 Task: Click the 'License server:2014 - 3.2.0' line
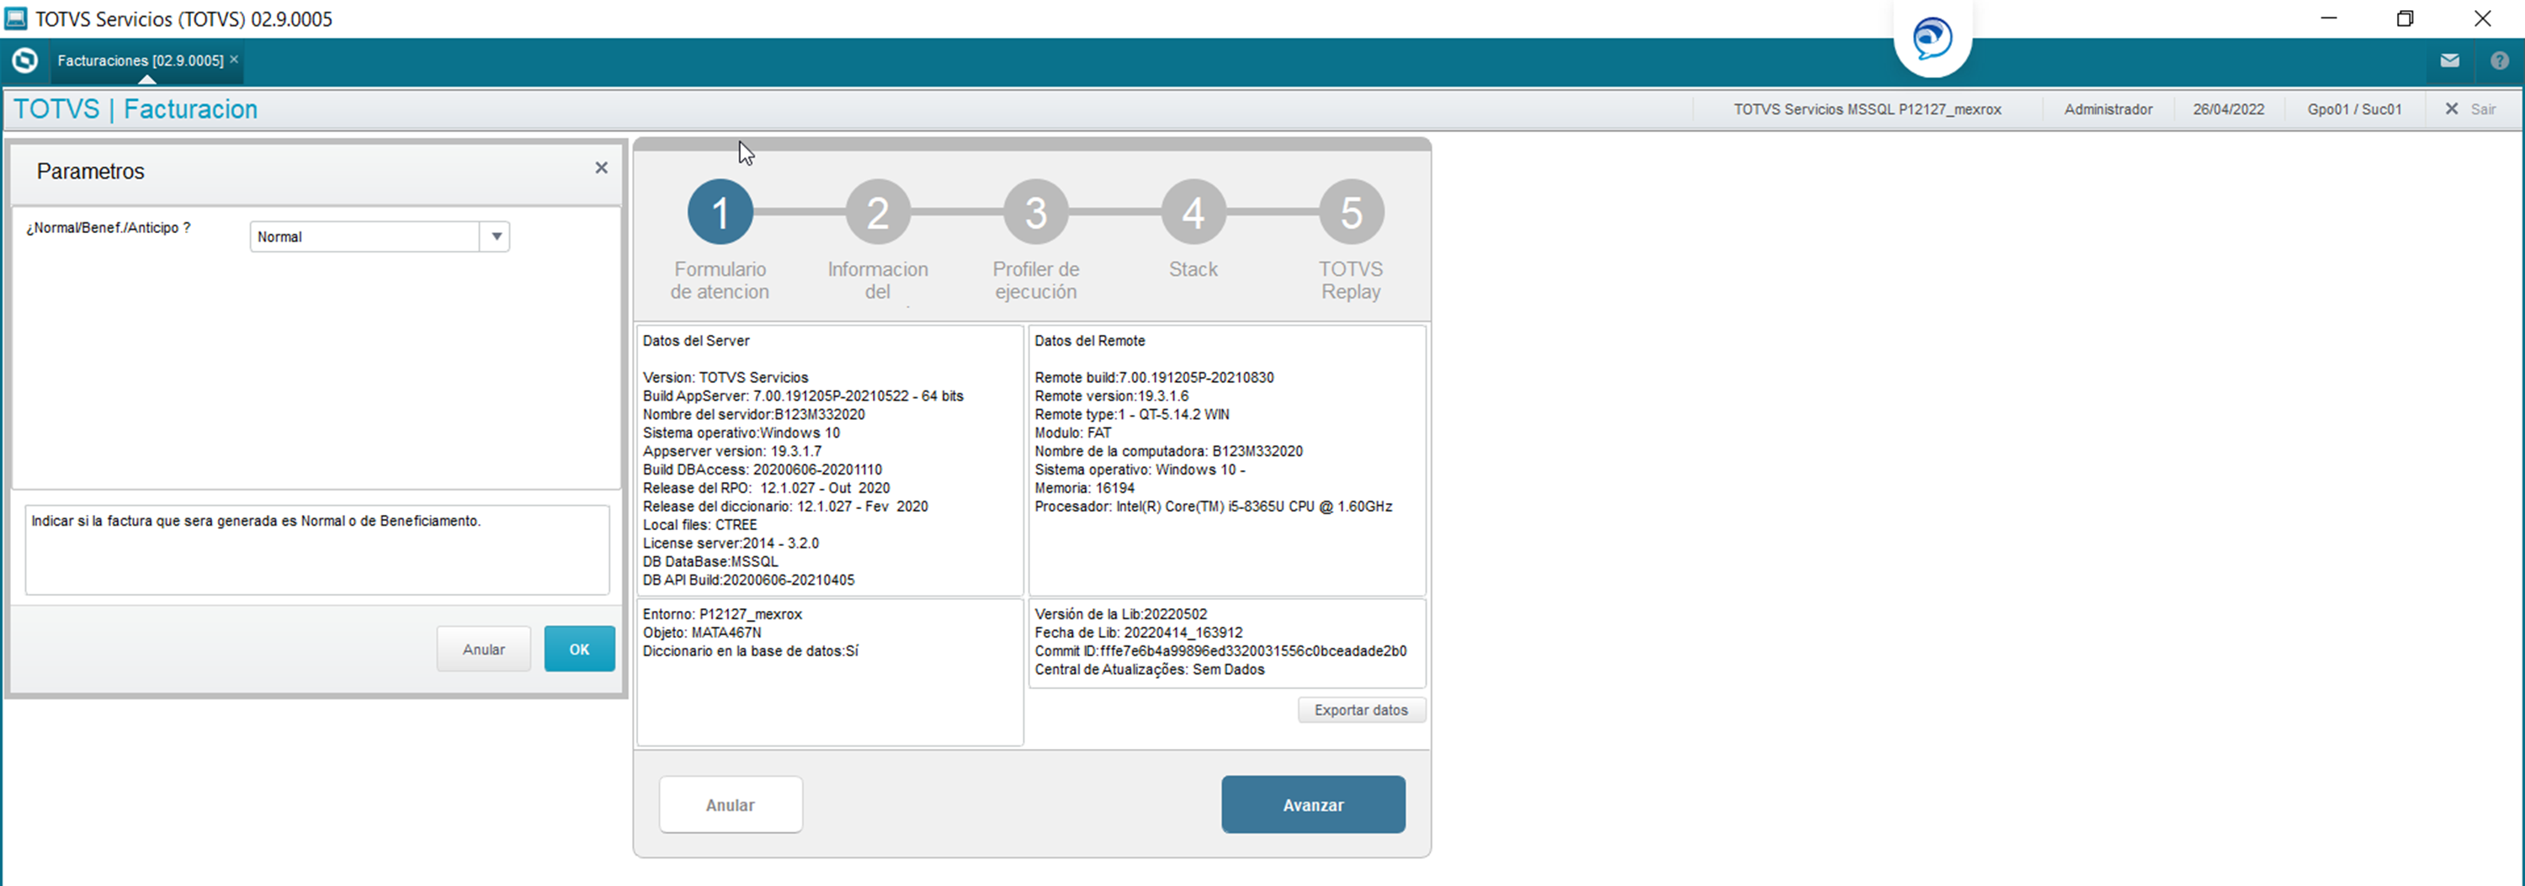click(731, 543)
